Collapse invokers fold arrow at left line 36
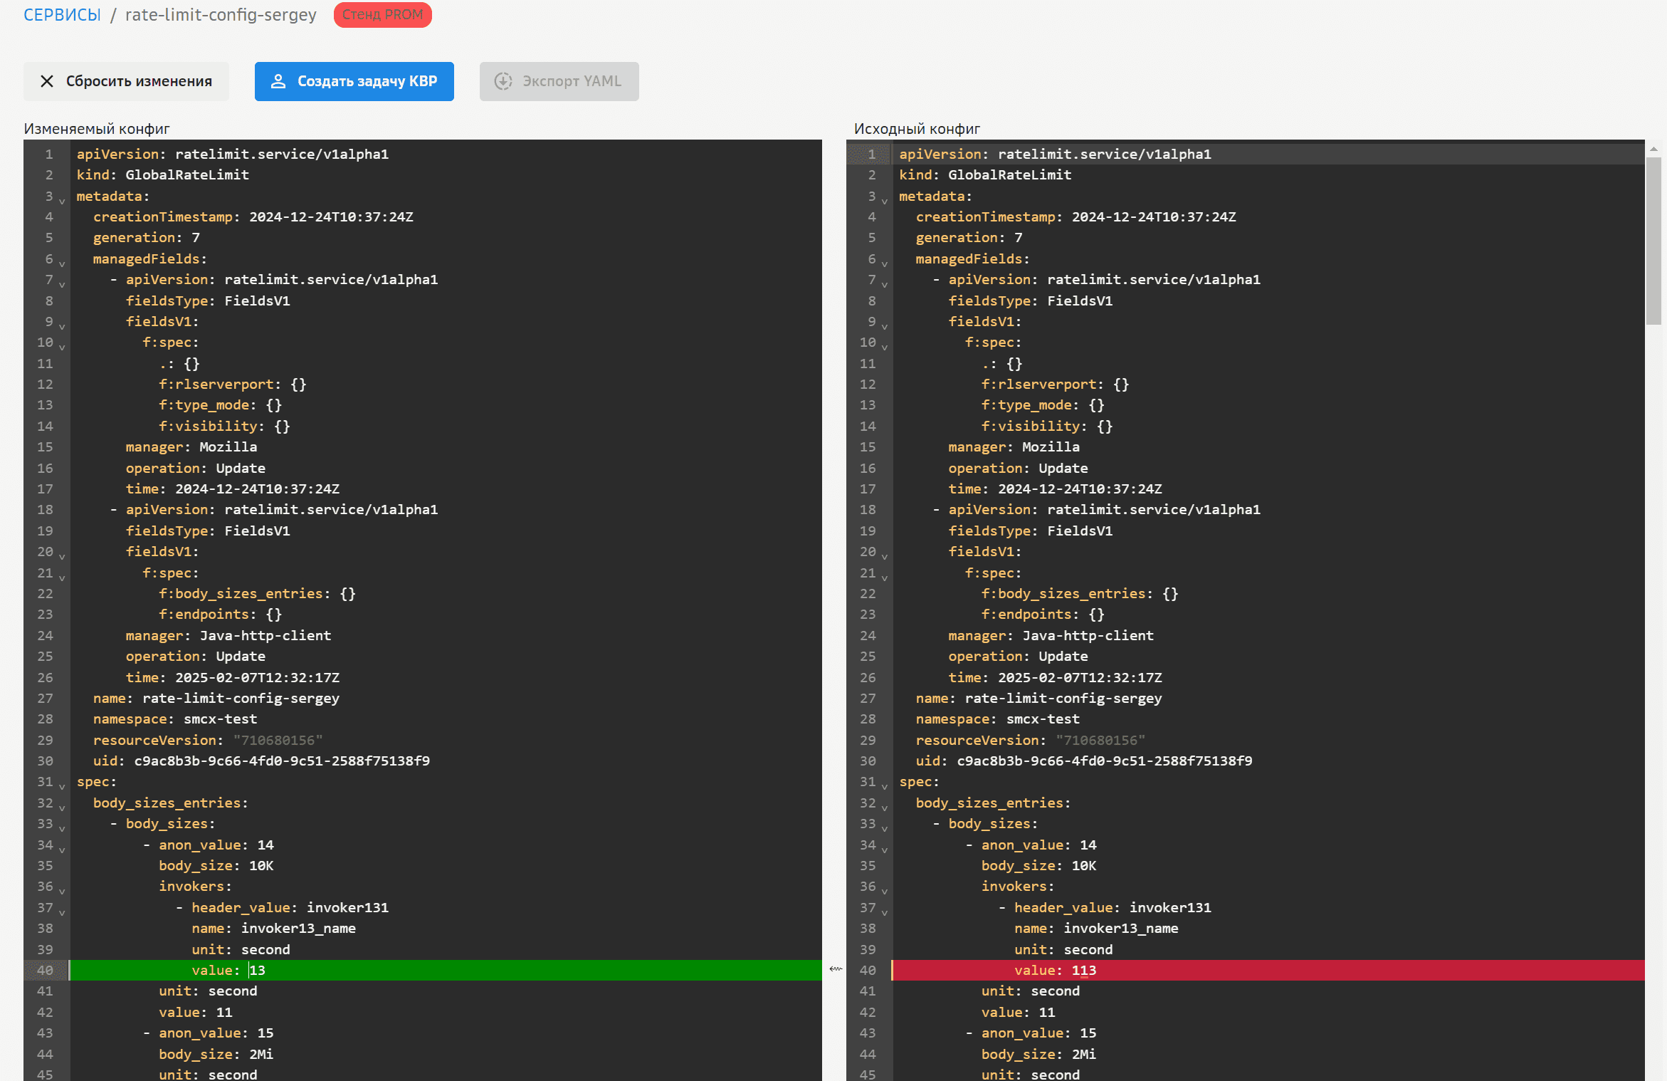Viewport: 1667px width, 1081px height. point(62,892)
